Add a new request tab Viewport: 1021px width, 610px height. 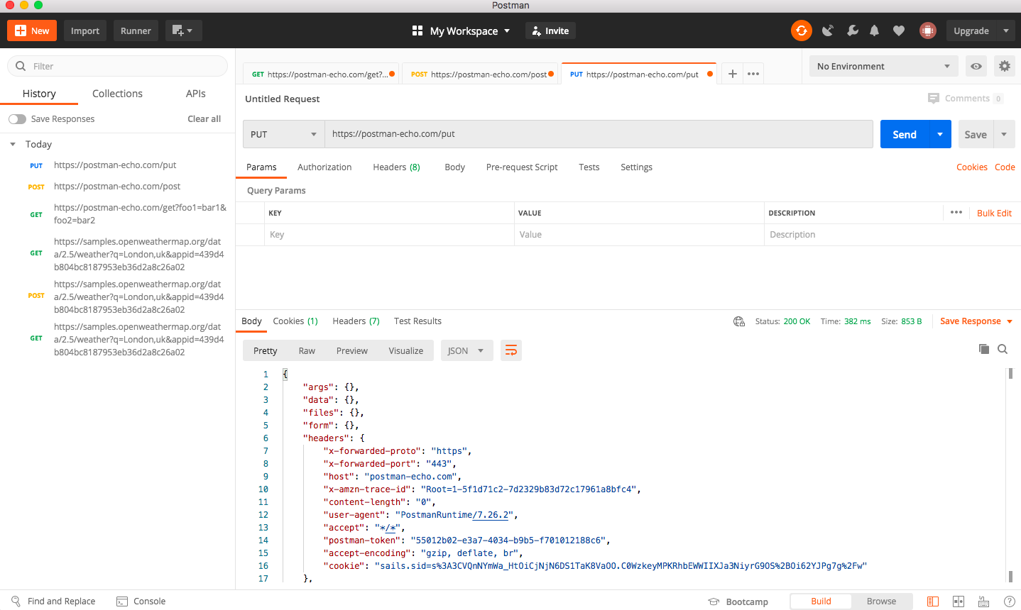click(732, 74)
